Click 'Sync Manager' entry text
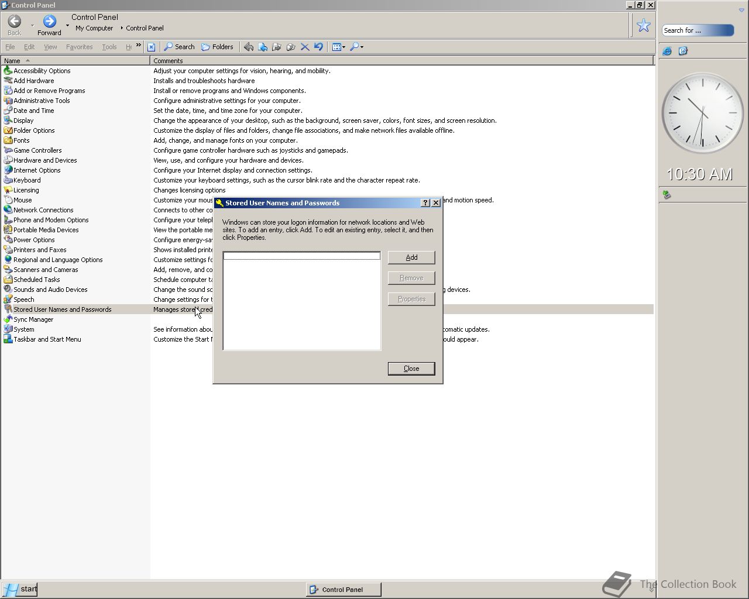This screenshot has width=749, height=599. [x=33, y=319]
